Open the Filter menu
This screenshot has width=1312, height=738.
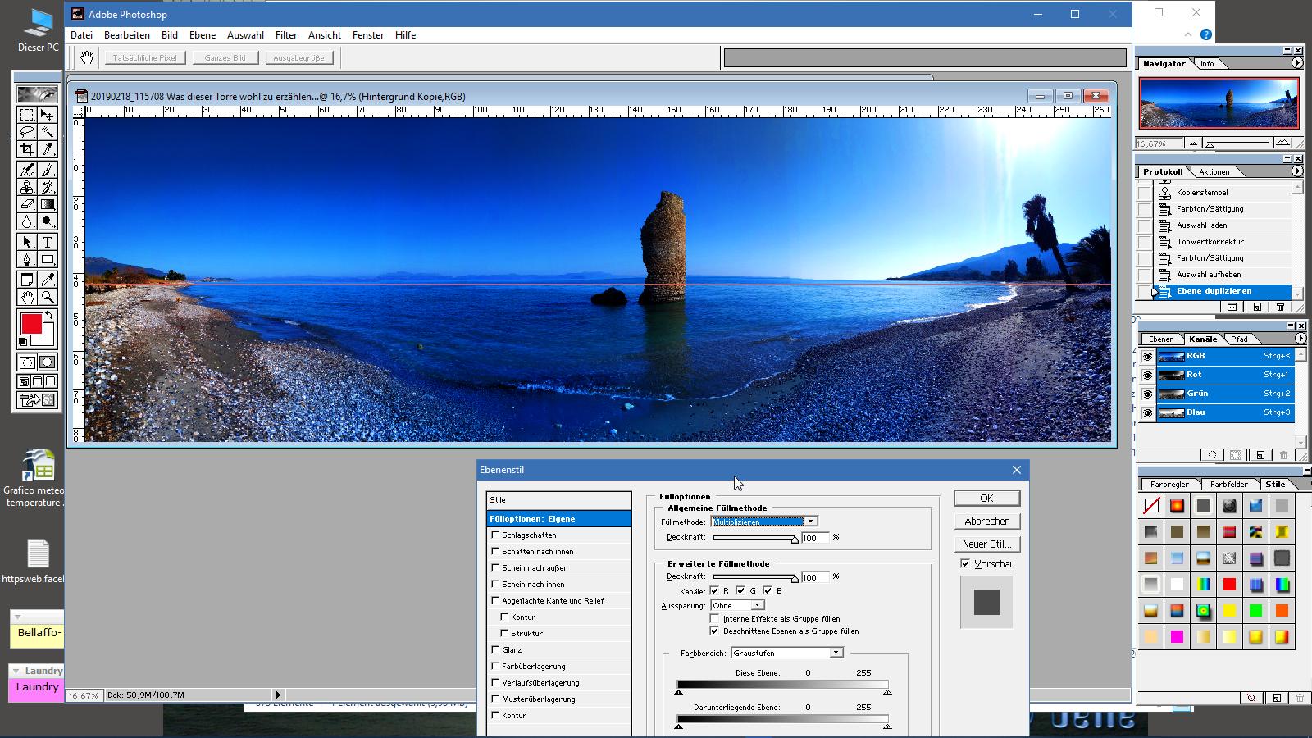click(x=285, y=35)
